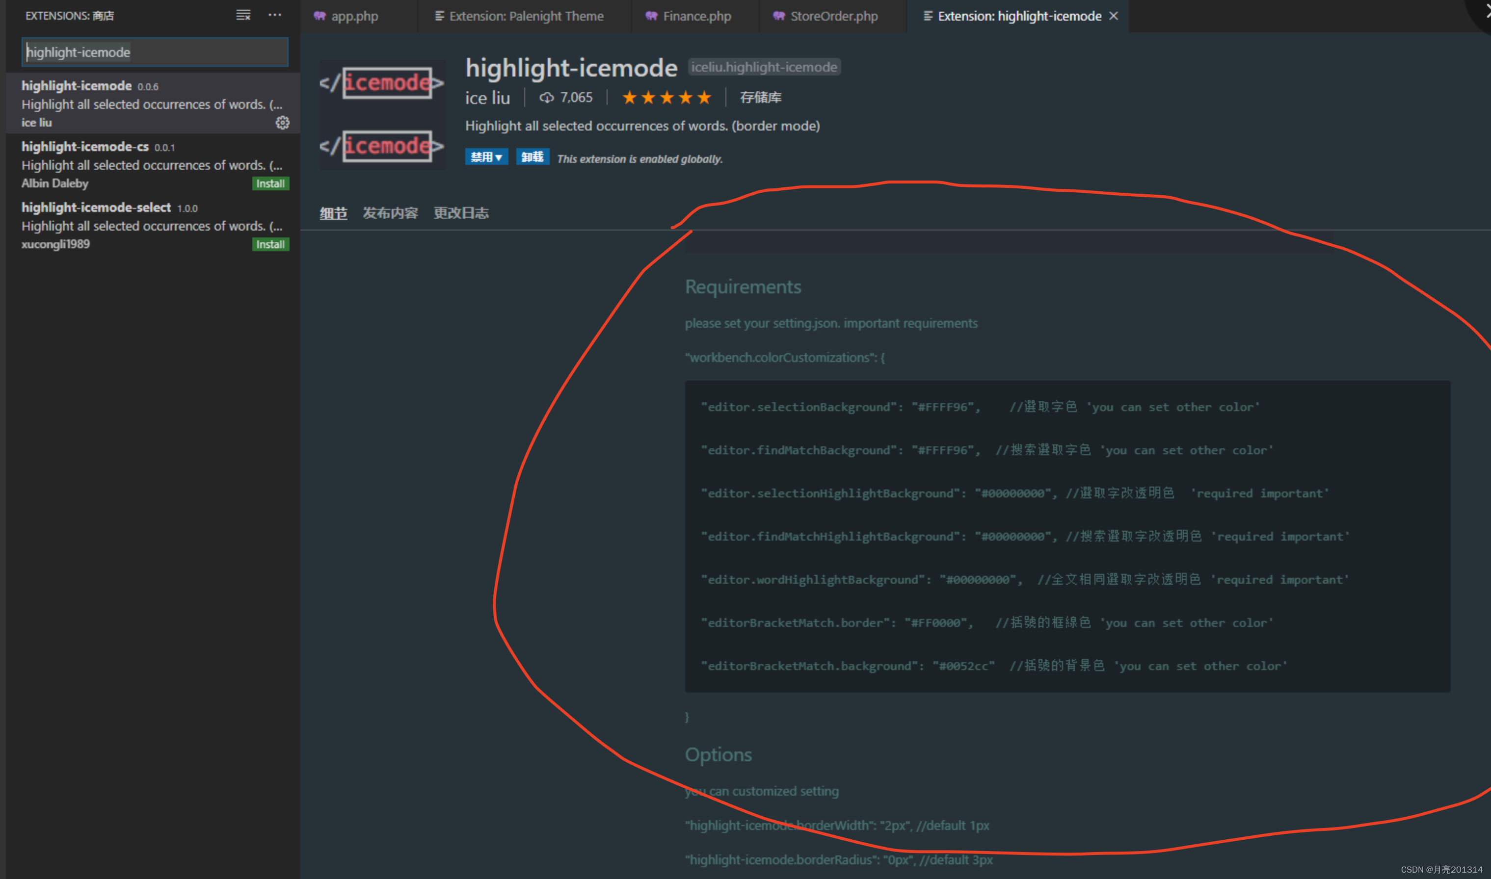Switch to the 更改日志 changelog tab
Viewport: 1491px width, 879px height.
pos(460,213)
